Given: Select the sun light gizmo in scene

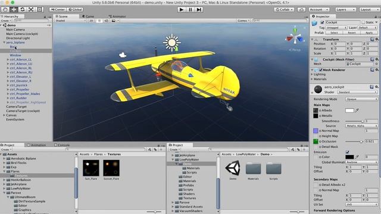Looking at the screenshot, I should tap(172, 42).
